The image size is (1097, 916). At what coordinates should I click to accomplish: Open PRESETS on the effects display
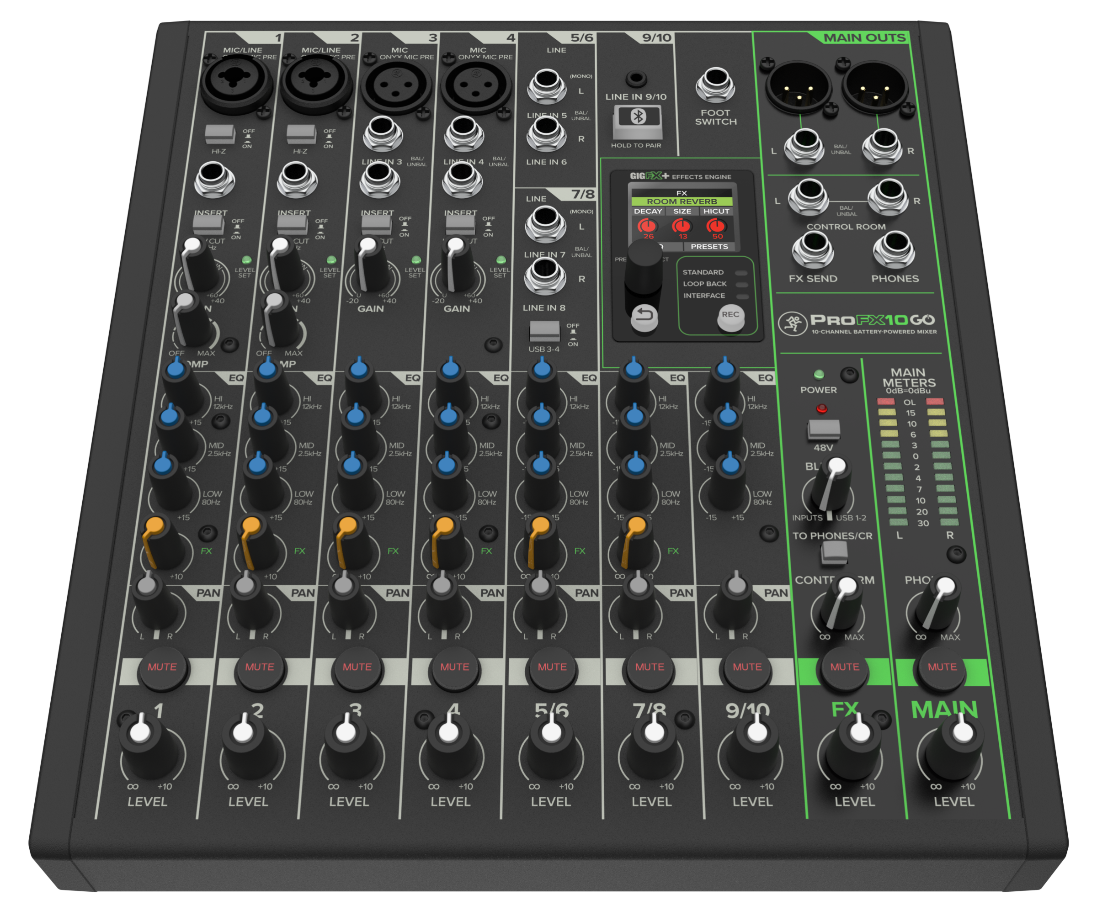click(709, 247)
